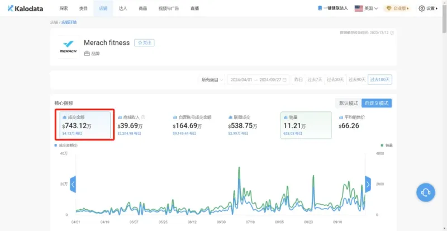Expand the 美国 country selector
447x231 pixels.
[x=367, y=8]
